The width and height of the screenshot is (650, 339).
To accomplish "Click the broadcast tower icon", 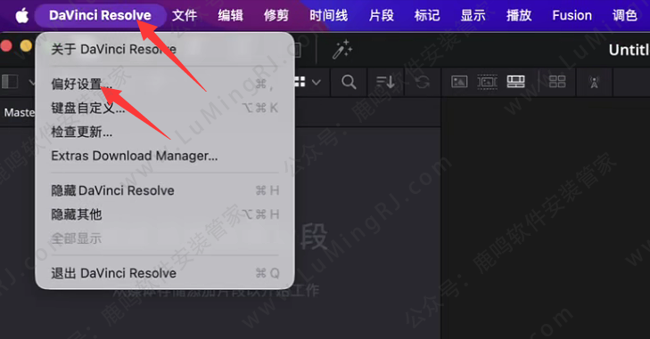I will coord(594,82).
